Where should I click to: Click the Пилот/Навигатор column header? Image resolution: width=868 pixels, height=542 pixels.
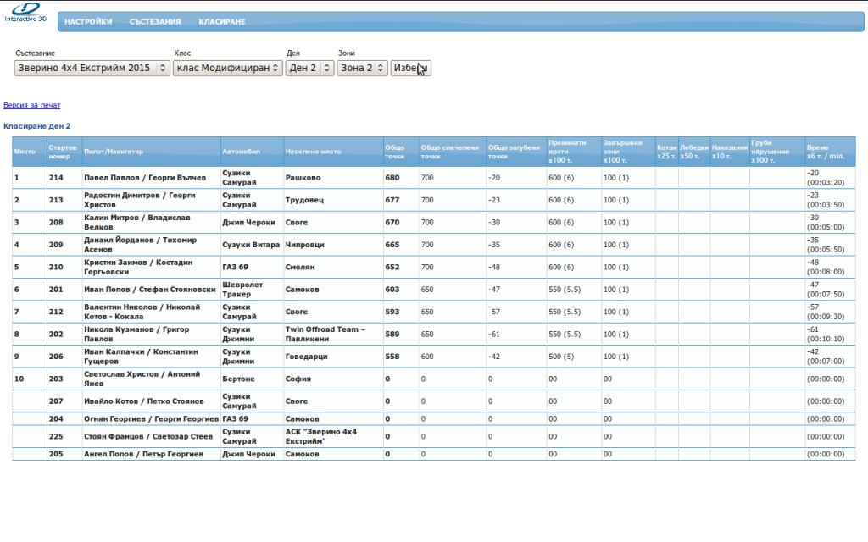click(114, 152)
